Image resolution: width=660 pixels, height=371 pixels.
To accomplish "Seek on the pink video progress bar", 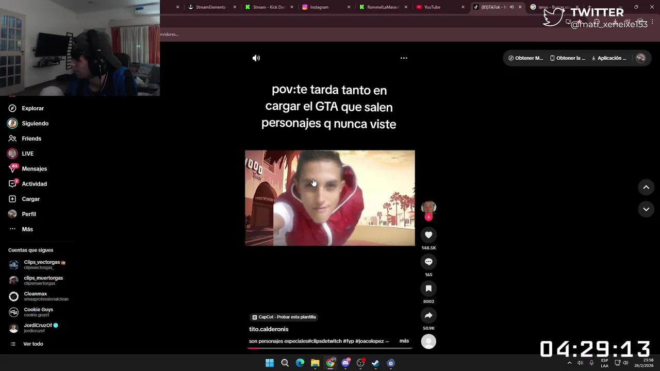I will coord(330,348).
